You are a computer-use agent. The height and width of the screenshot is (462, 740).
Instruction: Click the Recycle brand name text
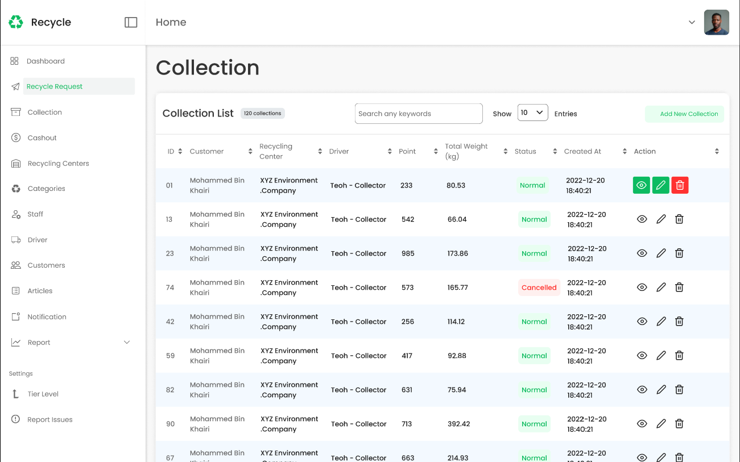pos(51,22)
